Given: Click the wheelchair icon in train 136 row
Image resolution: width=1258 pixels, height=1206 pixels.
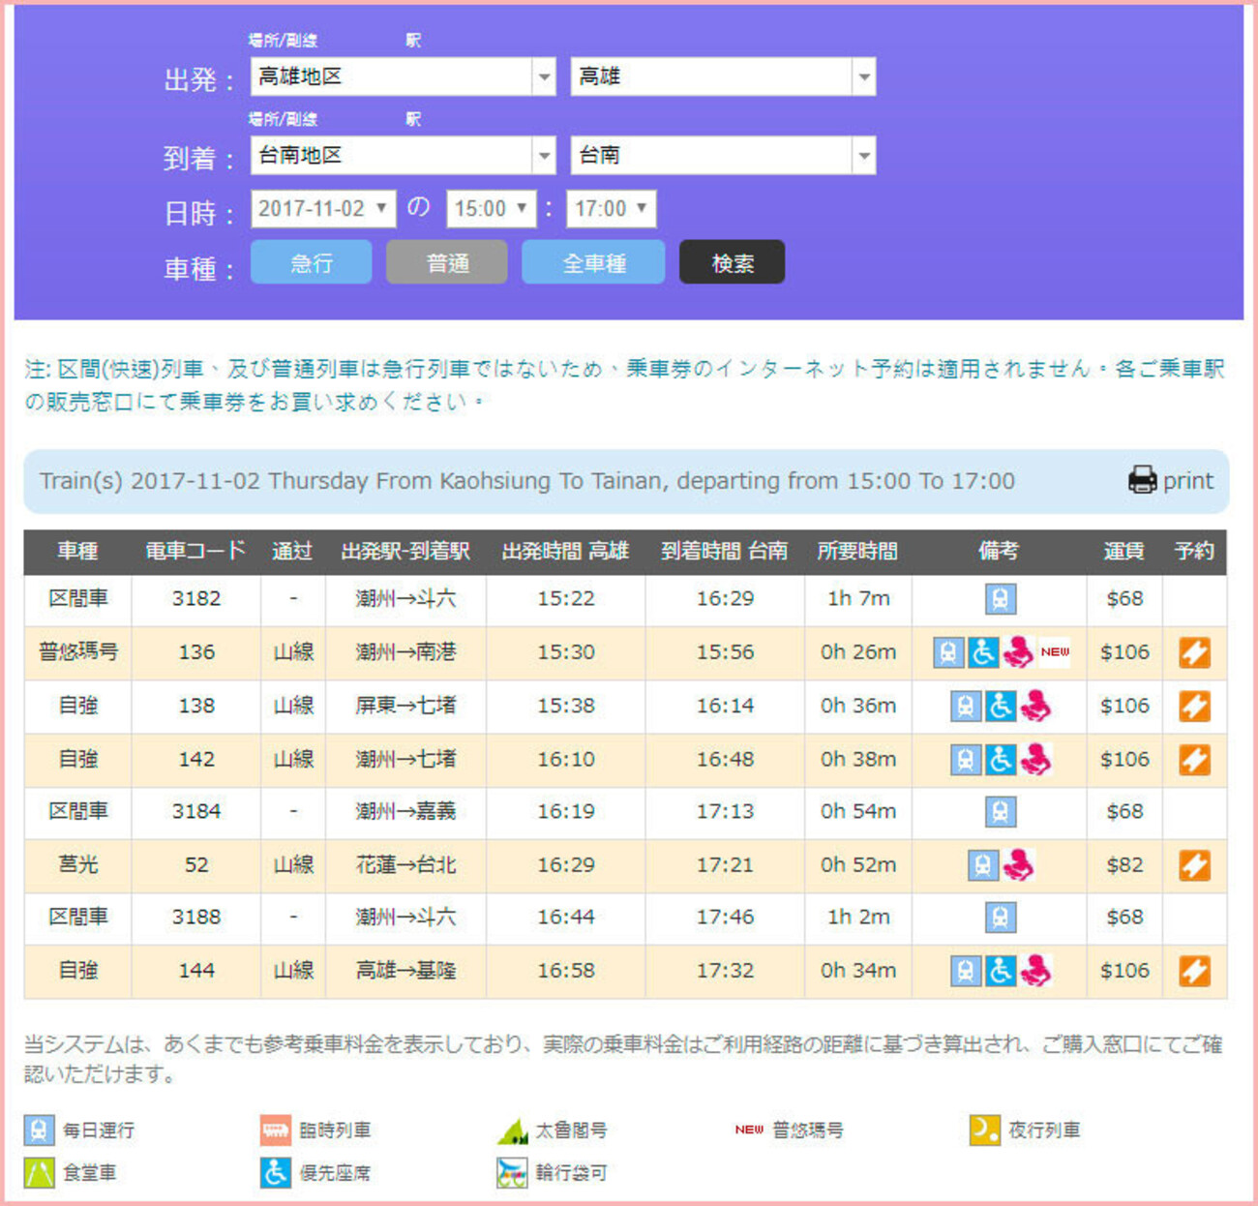Looking at the screenshot, I should pyautogui.click(x=983, y=653).
